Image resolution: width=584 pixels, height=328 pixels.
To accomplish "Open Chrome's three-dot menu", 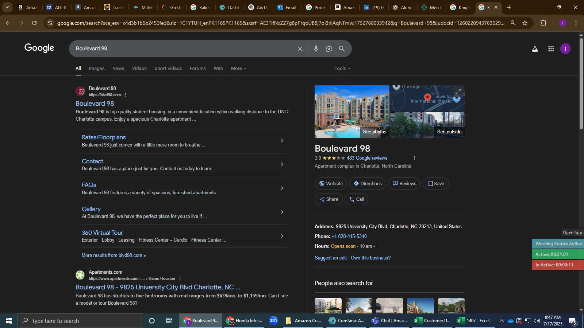I will [576, 23].
